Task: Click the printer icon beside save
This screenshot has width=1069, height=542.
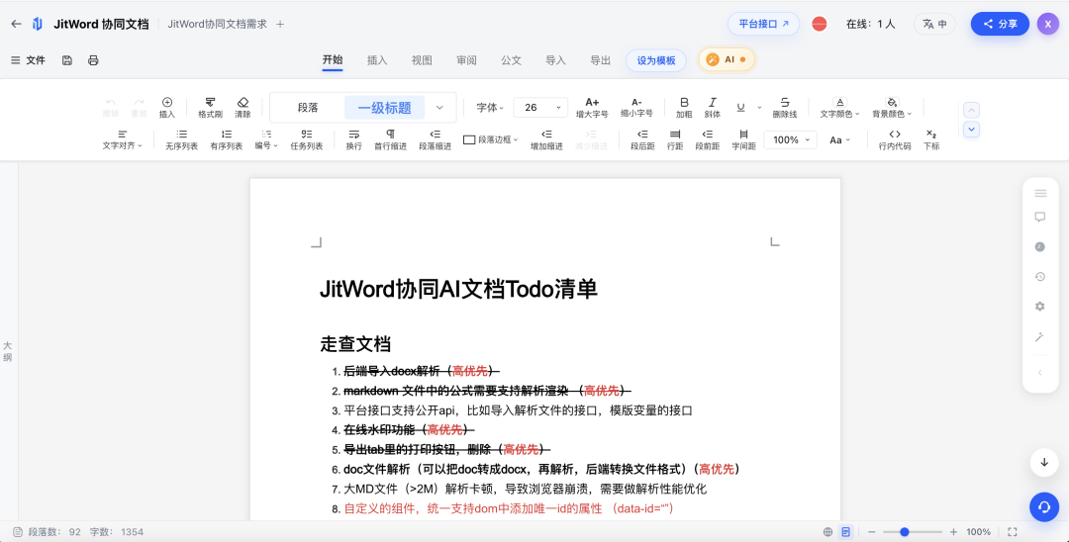Action: coord(93,60)
